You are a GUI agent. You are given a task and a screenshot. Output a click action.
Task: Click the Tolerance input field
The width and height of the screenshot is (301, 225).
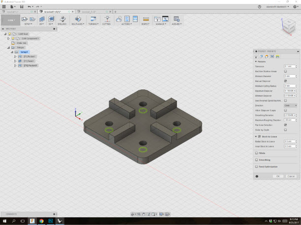290,66
